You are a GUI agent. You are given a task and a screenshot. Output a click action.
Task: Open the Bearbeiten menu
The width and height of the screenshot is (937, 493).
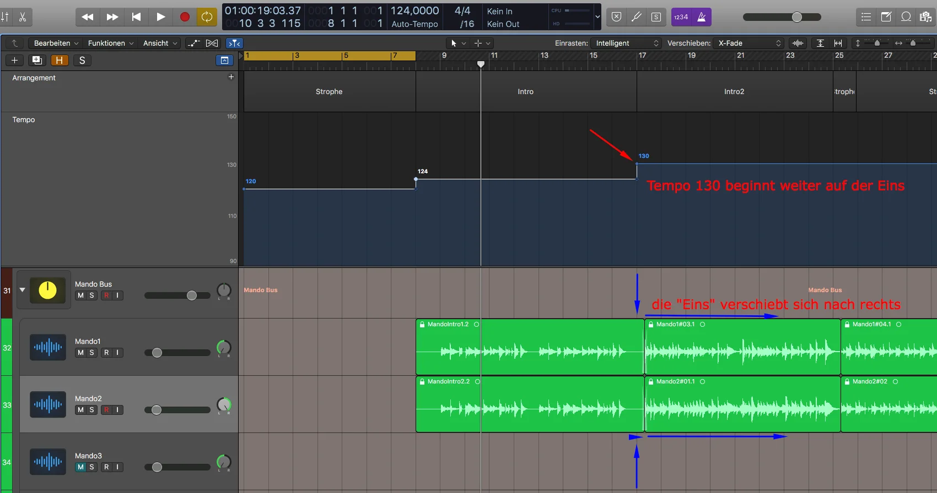(56, 43)
